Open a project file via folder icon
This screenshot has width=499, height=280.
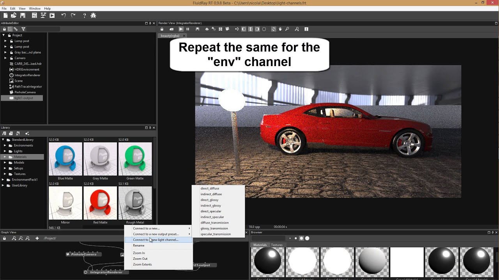click(x=14, y=16)
